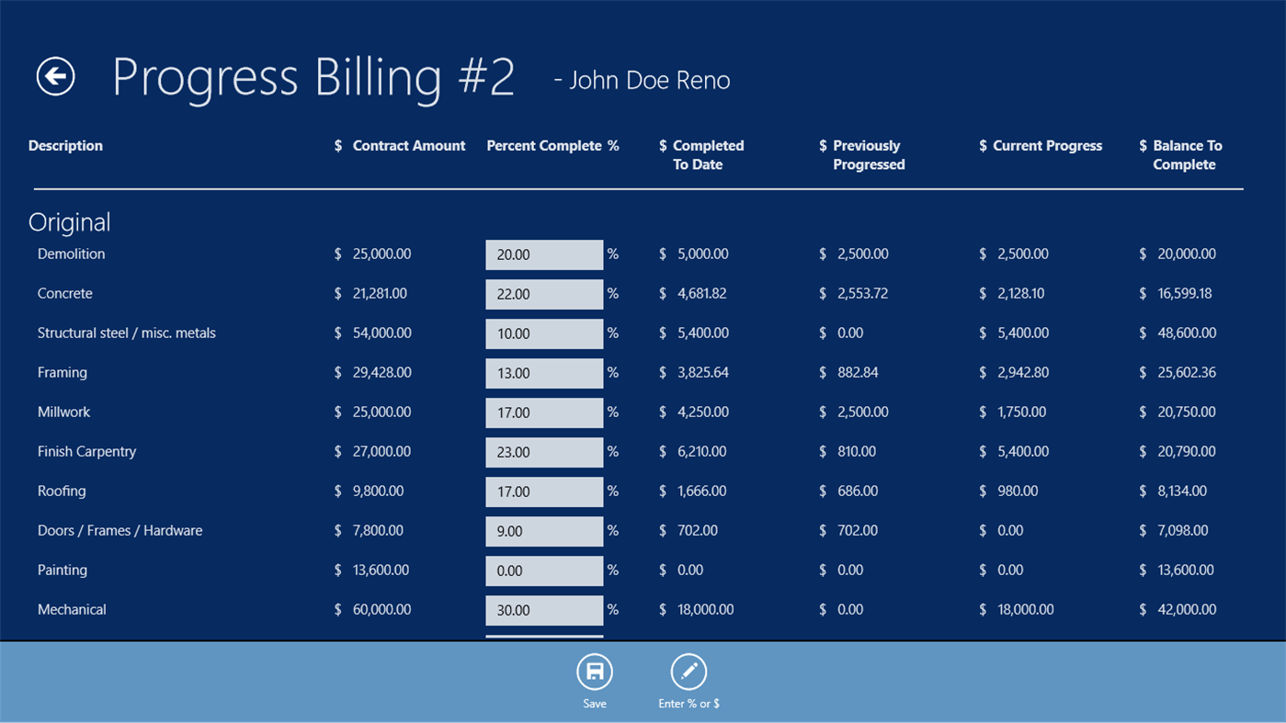This screenshot has height=723, width=1286.
Task: Click the Description column header
Action: (64, 145)
